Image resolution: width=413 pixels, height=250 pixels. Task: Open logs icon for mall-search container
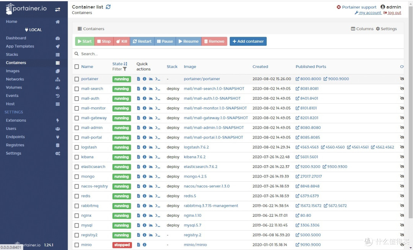pyautogui.click(x=138, y=89)
